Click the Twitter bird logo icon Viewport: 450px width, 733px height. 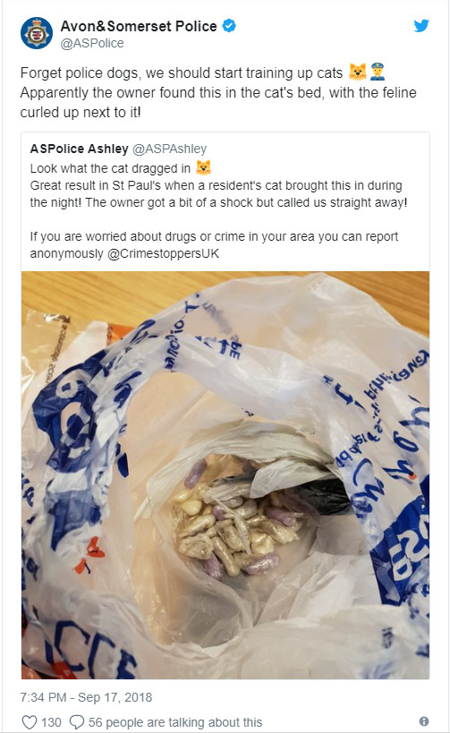pos(421,26)
